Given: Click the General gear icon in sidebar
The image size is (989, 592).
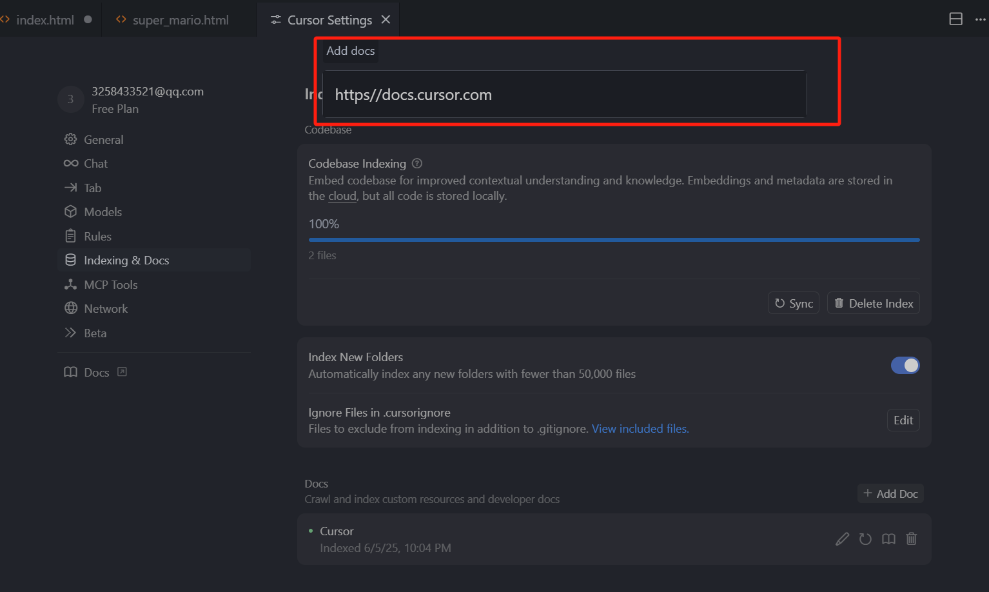Looking at the screenshot, I should click(70, 139).
